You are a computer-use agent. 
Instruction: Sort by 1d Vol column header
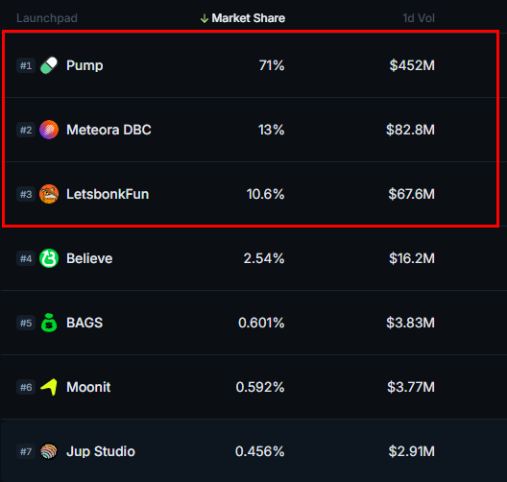tap(419, 18)
